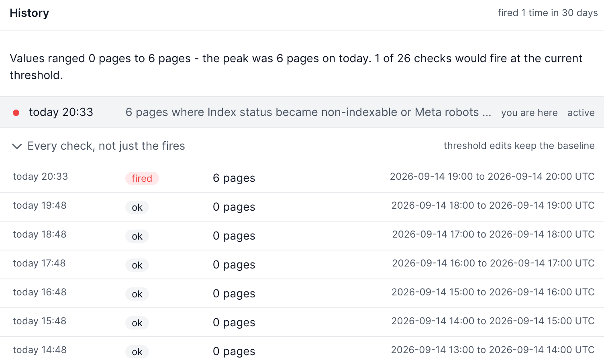Click the 'threshold edits keep the baseline' note
Screen dimensions: 604x362
[x=519, y=146]
